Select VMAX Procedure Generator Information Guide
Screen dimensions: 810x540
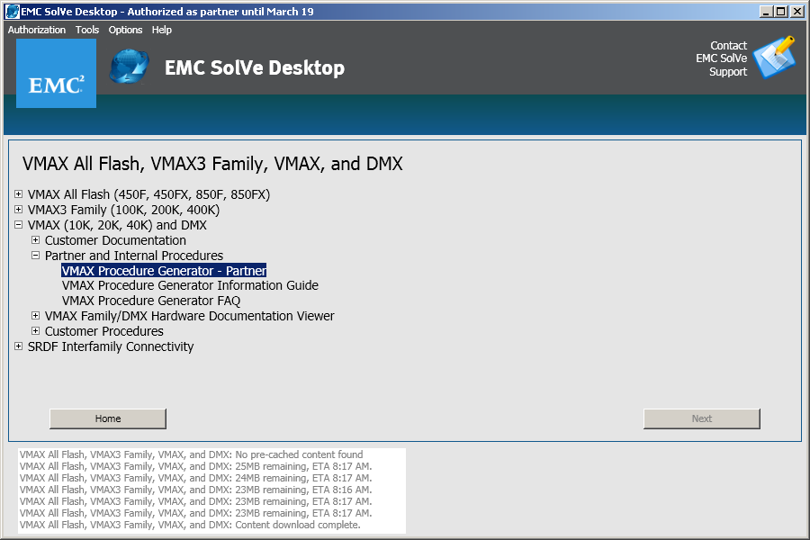(190, 286)
